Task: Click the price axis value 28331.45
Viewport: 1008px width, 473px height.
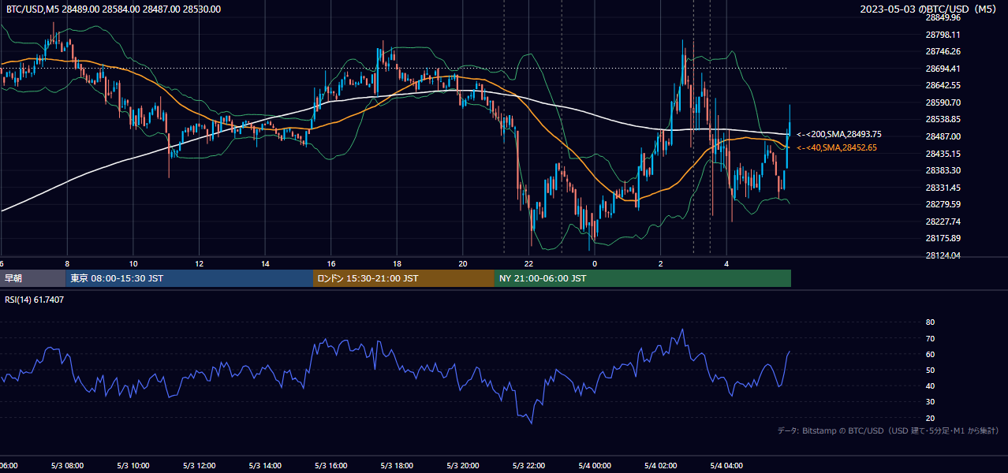Action: coord(943,188)
